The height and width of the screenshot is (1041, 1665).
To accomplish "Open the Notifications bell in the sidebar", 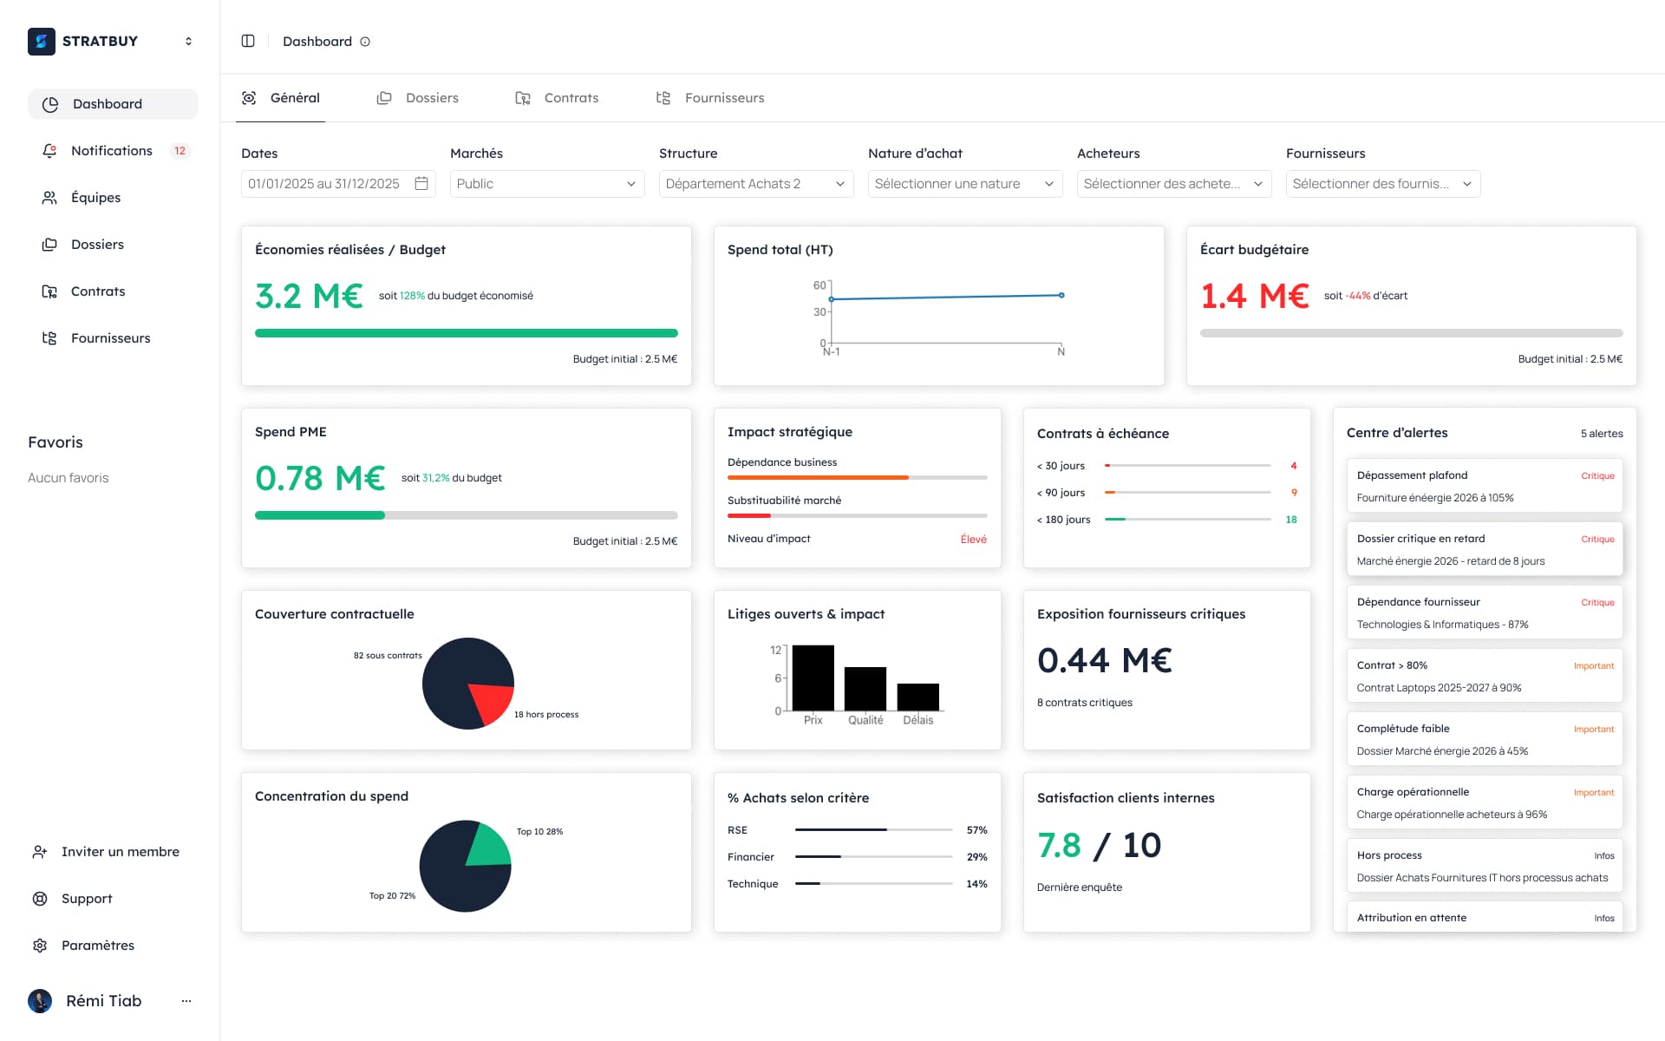I will (x=50, y=150).
